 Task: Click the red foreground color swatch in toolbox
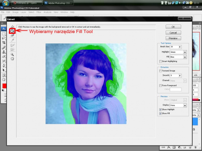pos(4,86)
